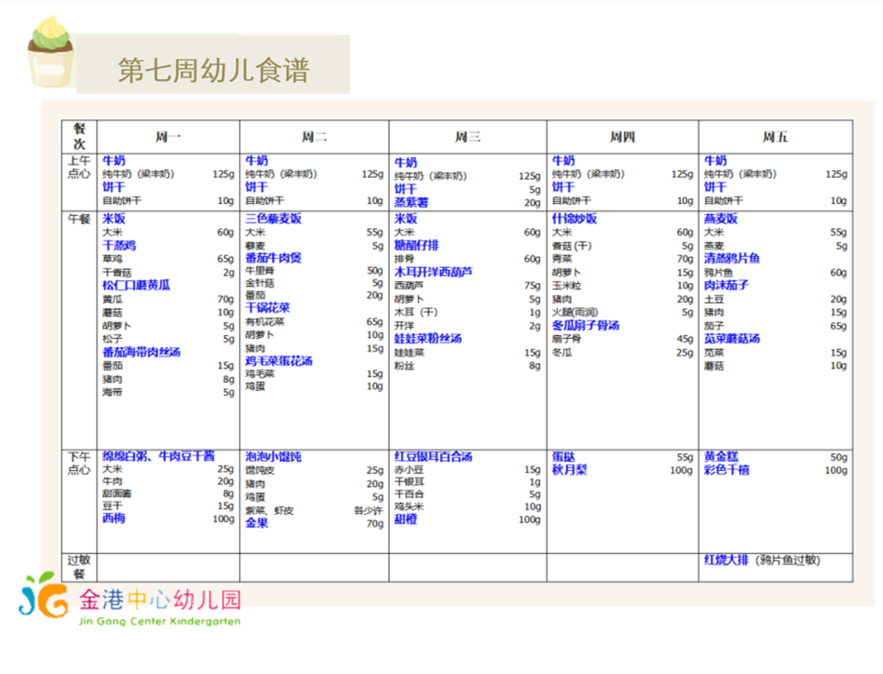The image size is (883, 674).
Task: Click 'Jin Gang Center Kindergarten' caption
Action: tap(160, 622)
